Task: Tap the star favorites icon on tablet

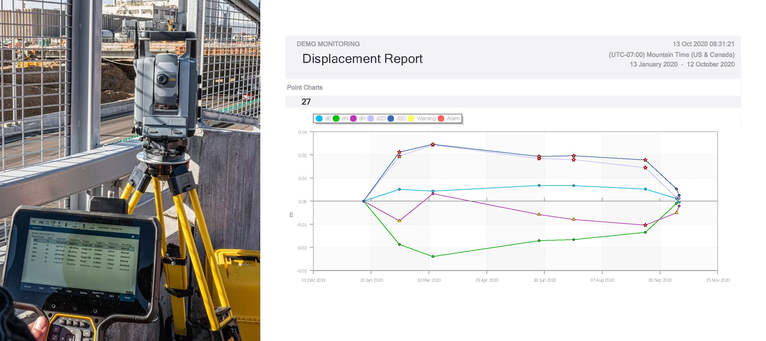Action: tap(133, 237)
